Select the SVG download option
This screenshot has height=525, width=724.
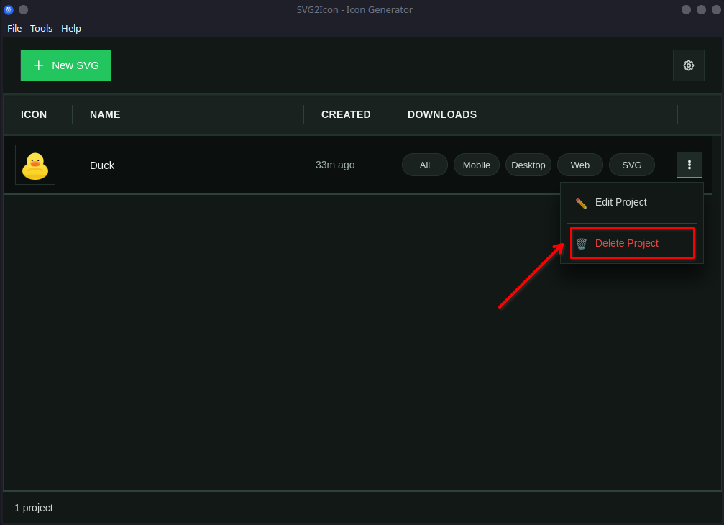pos(631,165)
